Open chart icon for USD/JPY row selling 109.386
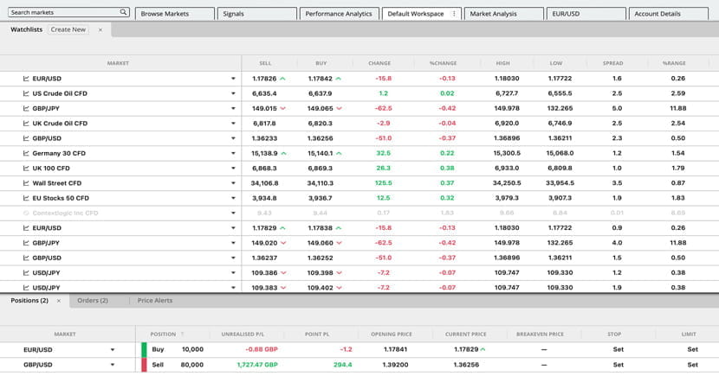The height and width of the screenshot is (376, 719). click(x=26, y=272)
